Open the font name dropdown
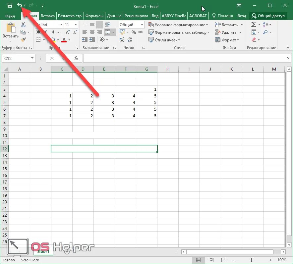293x264 pixels. click(61, 25)
